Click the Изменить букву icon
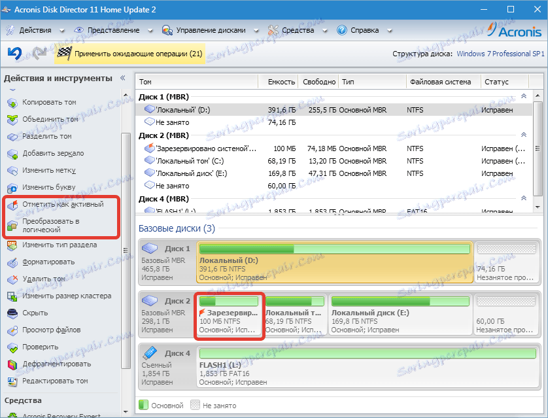The image size is (548, 418). tap(12, 188)
